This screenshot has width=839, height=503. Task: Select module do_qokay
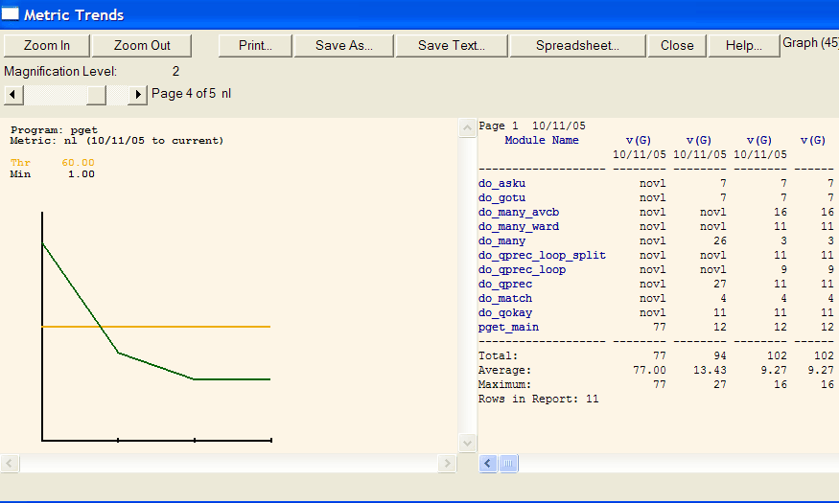505,312
